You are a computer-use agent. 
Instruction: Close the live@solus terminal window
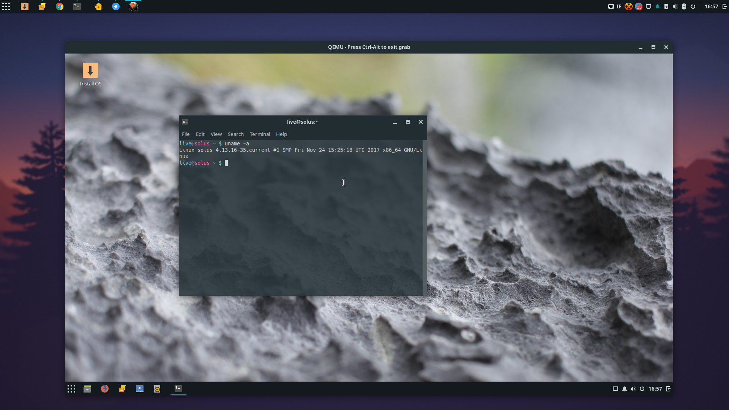(421, 122)
